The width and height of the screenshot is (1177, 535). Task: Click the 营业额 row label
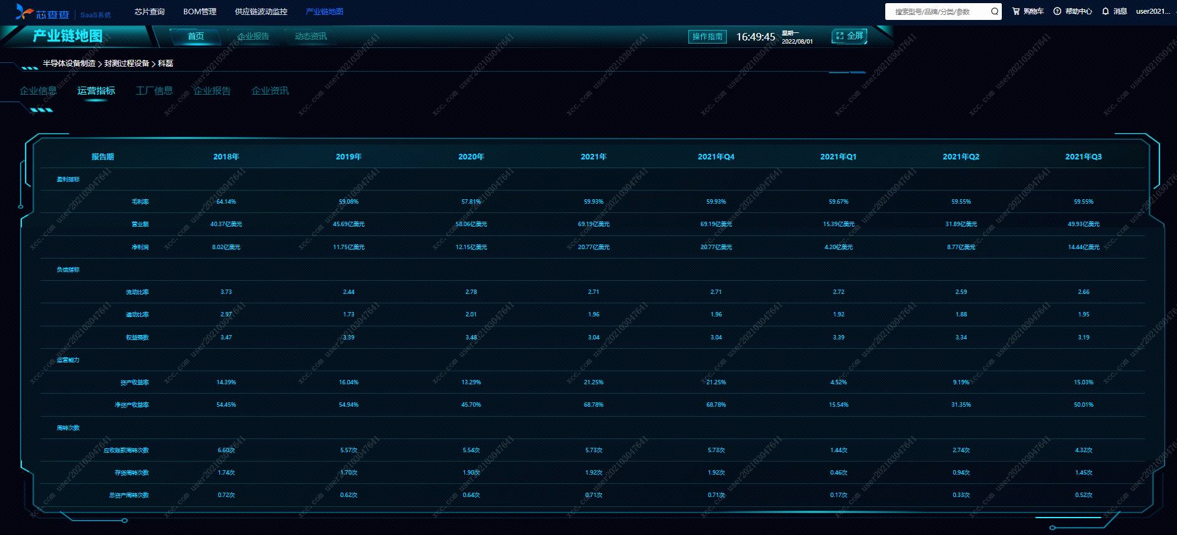pyautogui.click(x=140, y=224)
